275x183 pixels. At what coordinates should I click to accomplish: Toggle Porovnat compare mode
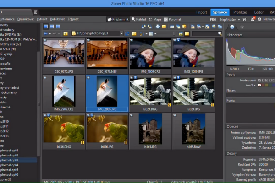click(x=172, y=19)
